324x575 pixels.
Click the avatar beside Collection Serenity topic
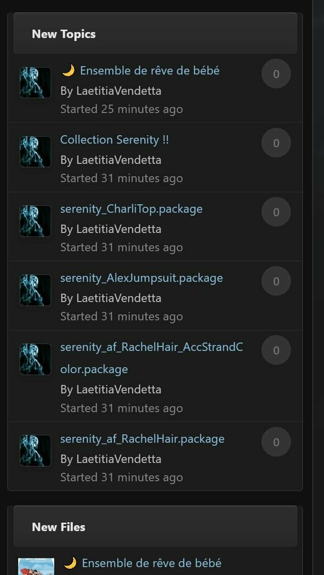pos(35,152)
